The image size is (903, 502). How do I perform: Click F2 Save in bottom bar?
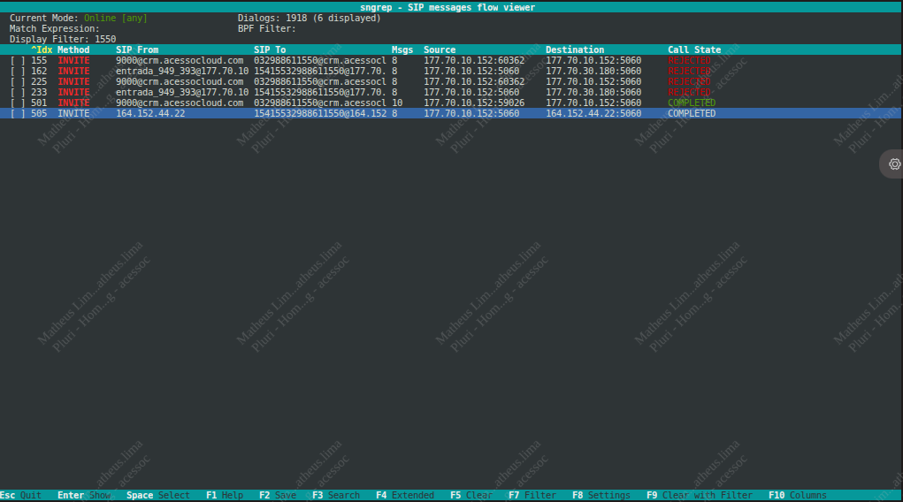coord(278,496)
